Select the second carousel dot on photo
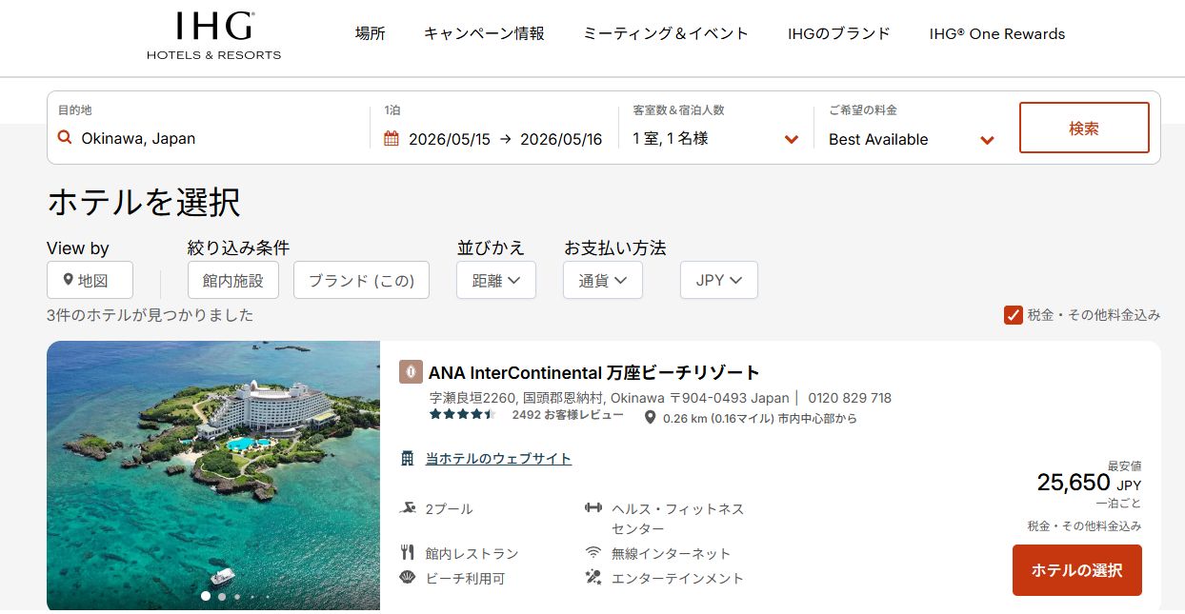The width and height of the screenshot is (1185, 614). (222, 597)
